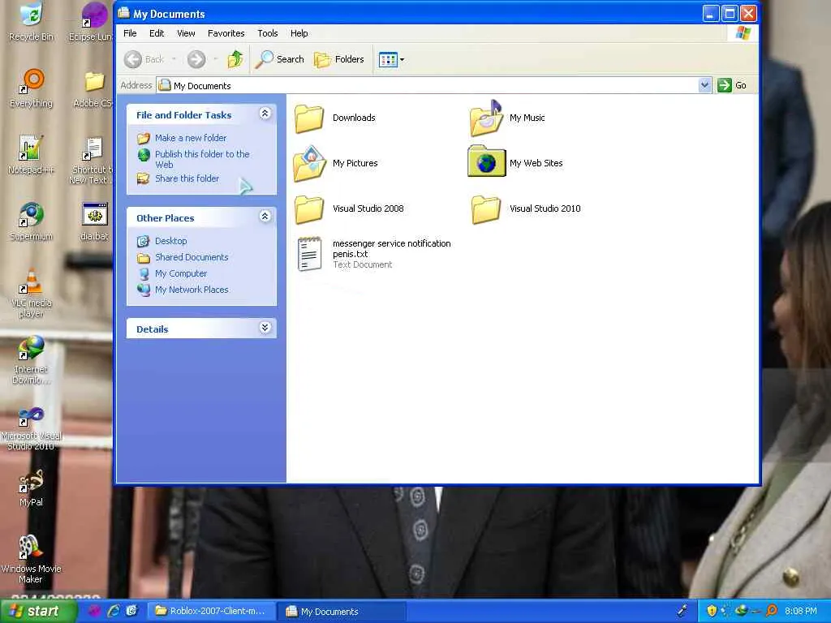Viewport: 831px width, 623px height.
Task: Expand the Details panel
Action: (265, 328)
